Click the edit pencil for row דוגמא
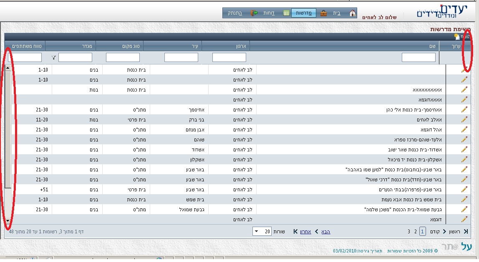 [464, 219]
